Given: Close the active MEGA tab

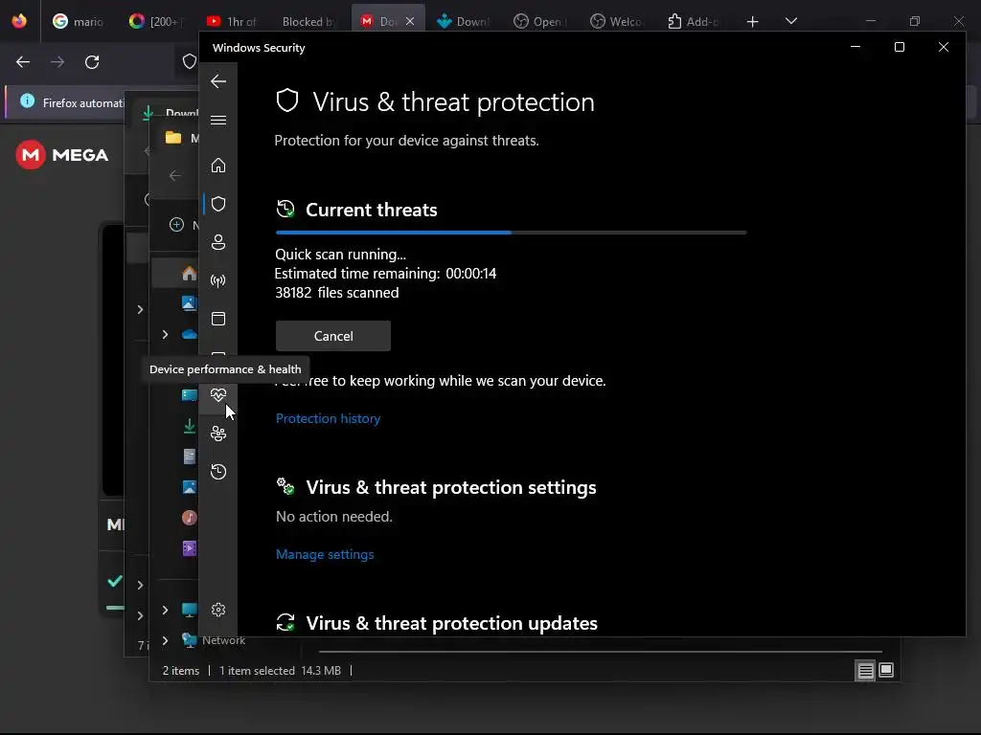Looking at the screenshot, I should click(x=410, y=21).
